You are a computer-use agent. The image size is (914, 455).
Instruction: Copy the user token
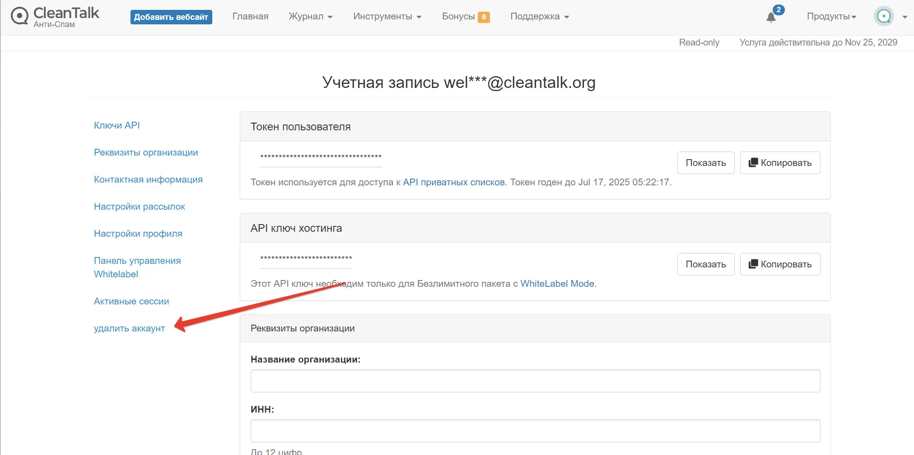click(780, 163)
